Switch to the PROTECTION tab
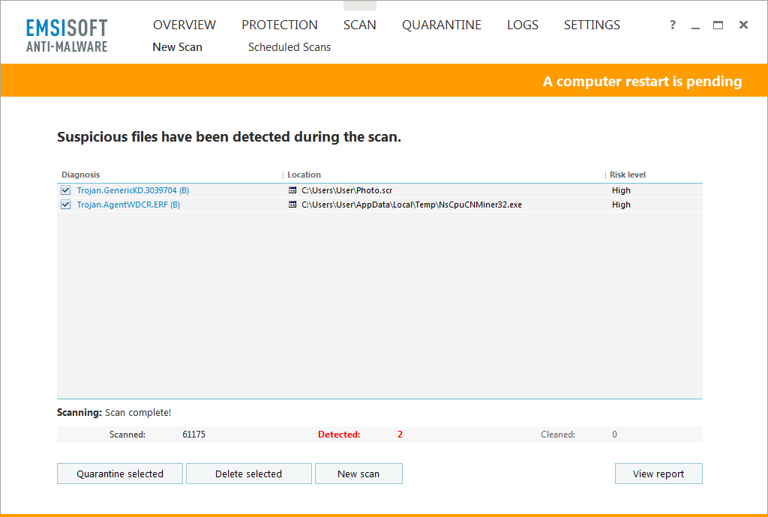 (280, 25)
